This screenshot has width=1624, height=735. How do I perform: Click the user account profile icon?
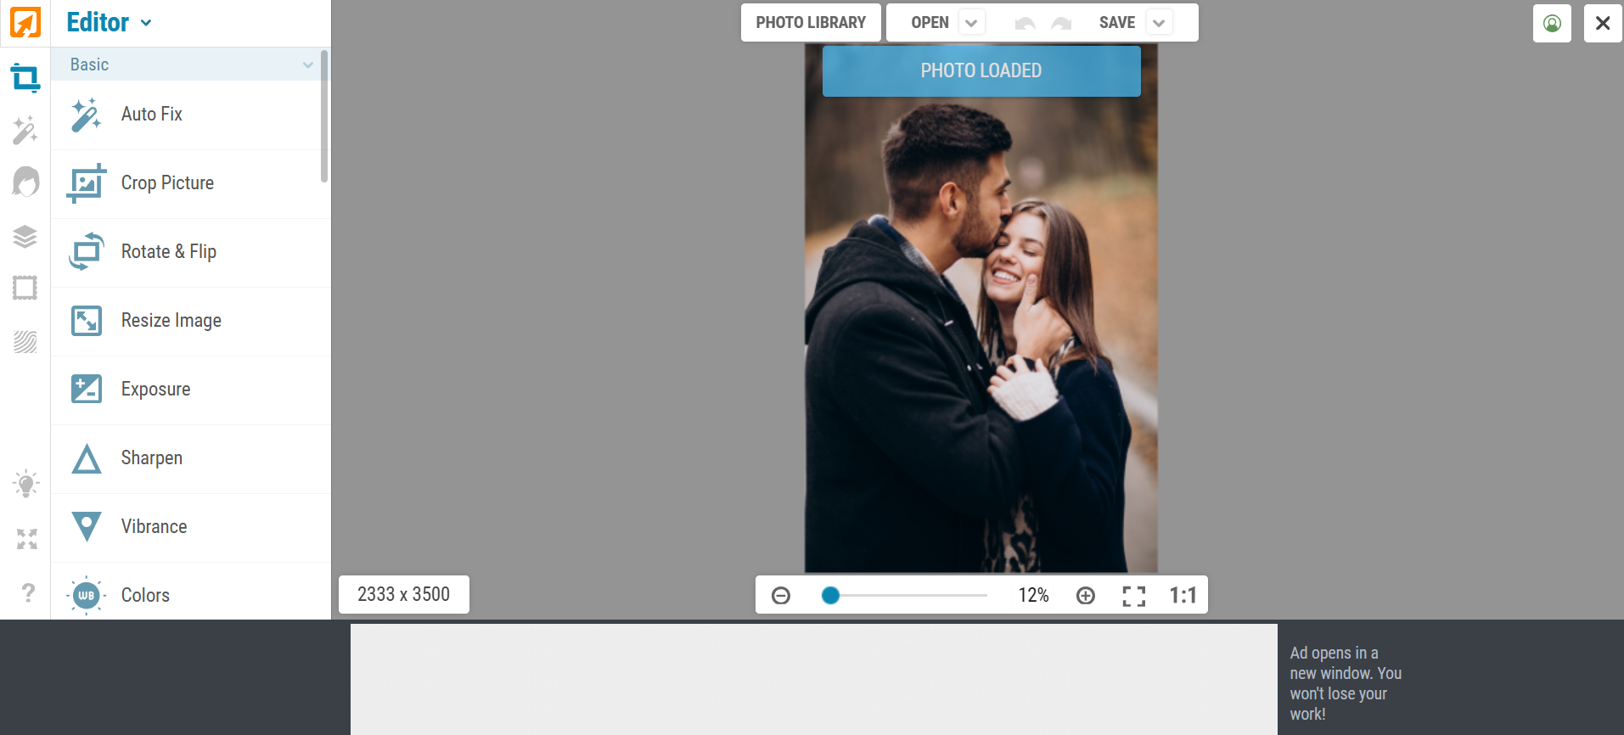tap(1552, 23)
